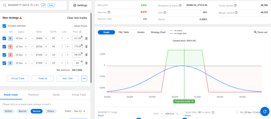The width and height of the screenshot is (271, 119).
Task: Uncheck the 35700 PE sell trade
Action: point(4,47)
